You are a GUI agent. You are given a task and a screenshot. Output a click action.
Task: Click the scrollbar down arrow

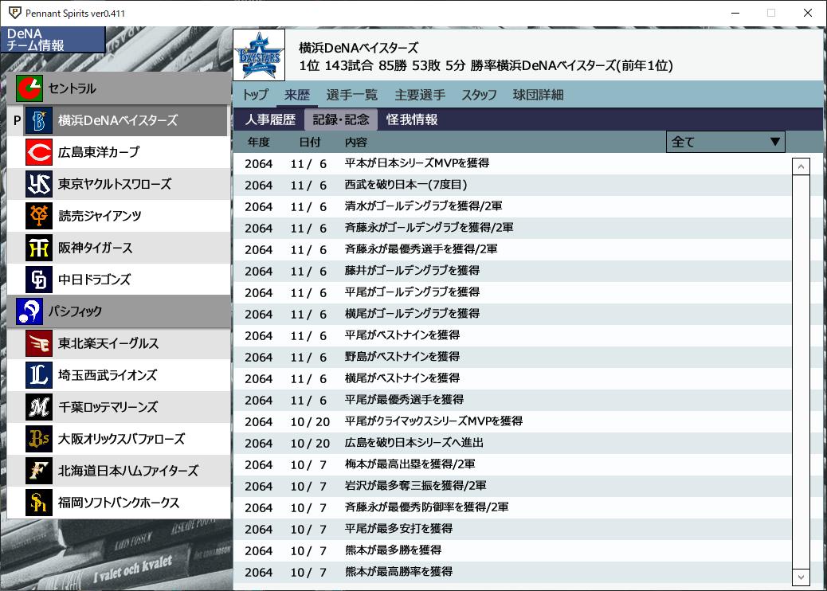pos(801,577)
